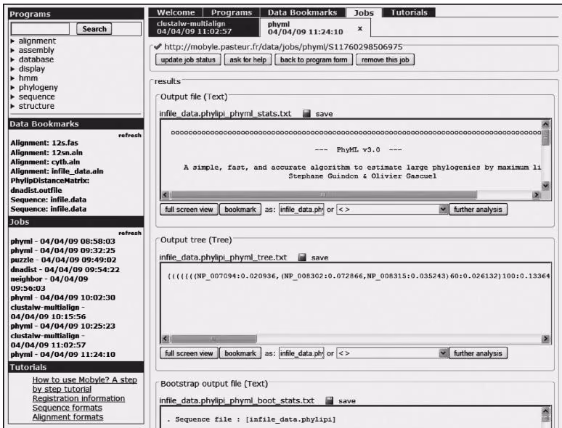Image resolution: width=562 pixels, height=428 pixels.
Task: Open Sequence formats tutorial link
Action: click(x=67, y=408)
